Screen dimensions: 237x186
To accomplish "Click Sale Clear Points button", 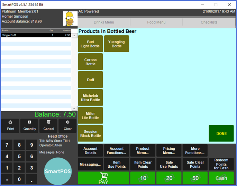I will point(195,164).
